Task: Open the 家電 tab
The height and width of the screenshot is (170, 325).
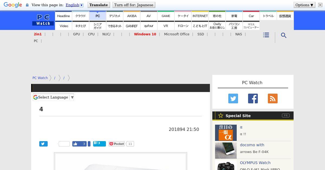Action: tap(234, 16)
